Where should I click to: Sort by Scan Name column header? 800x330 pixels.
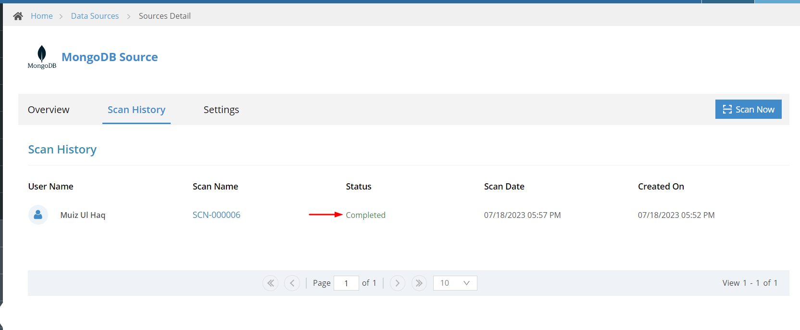(215, 187)
